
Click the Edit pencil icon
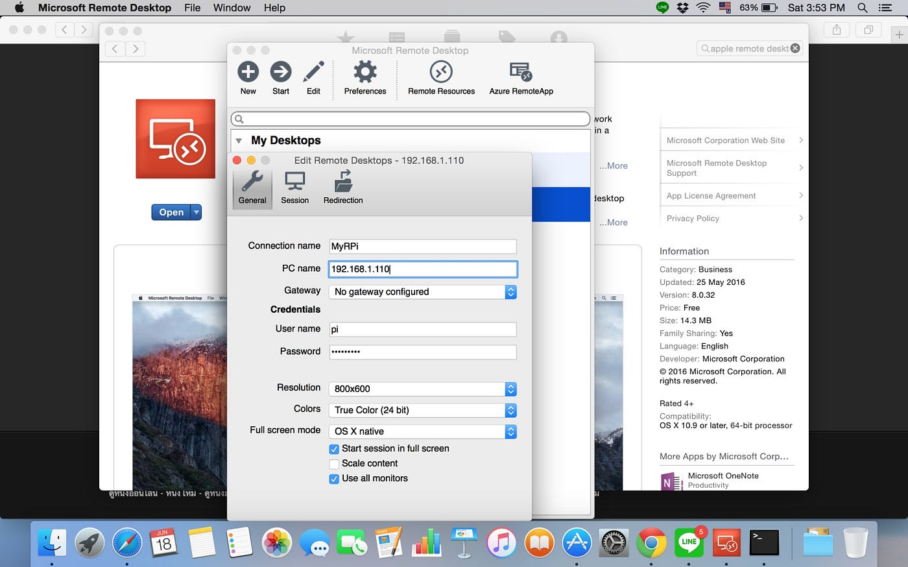click(x=313, y=72)
